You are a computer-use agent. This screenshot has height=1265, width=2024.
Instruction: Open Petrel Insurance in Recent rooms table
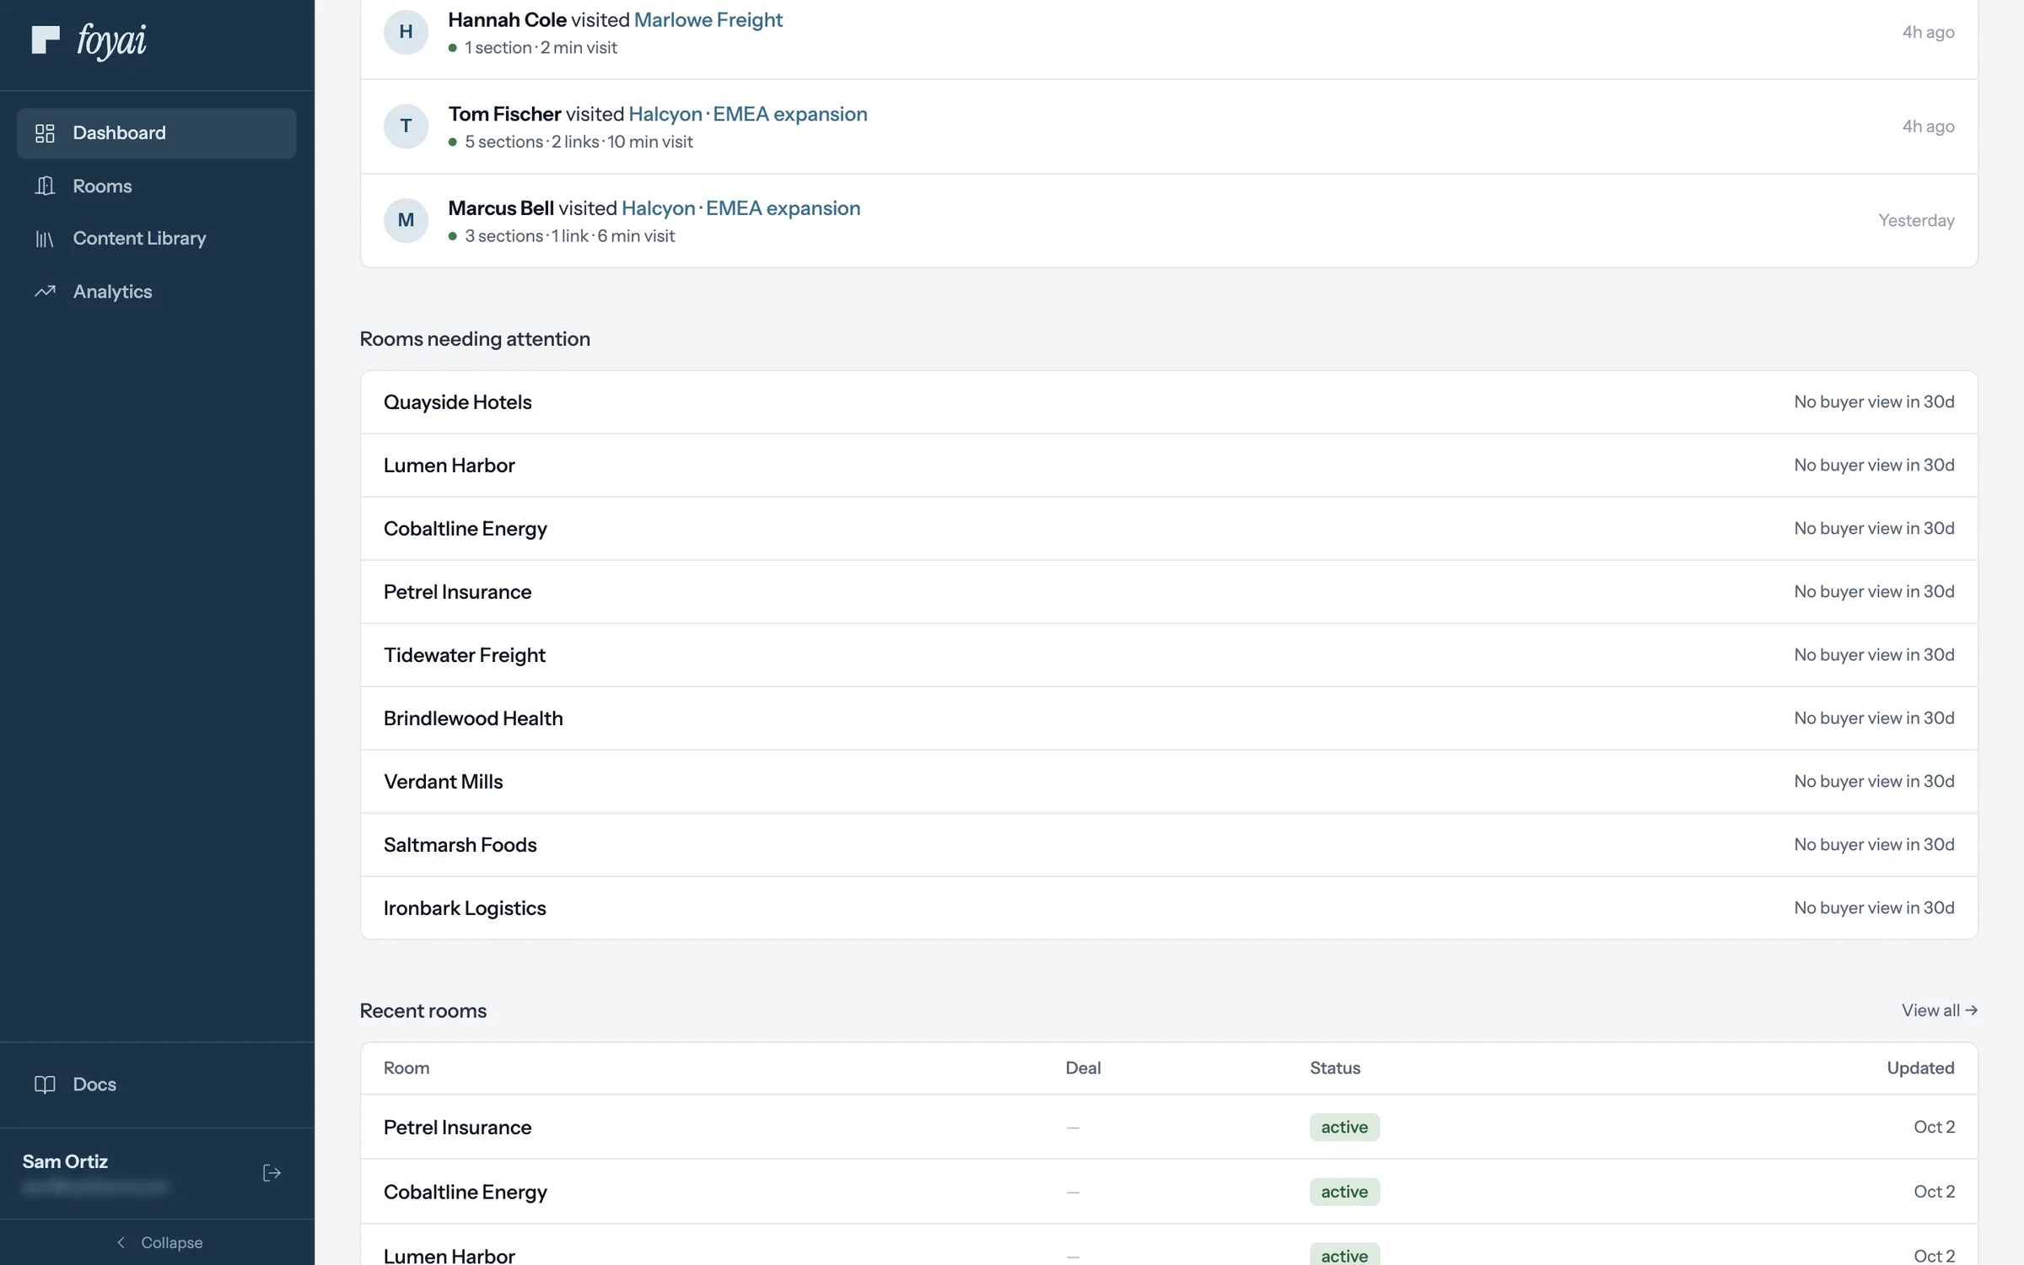click(1169, 1128)
